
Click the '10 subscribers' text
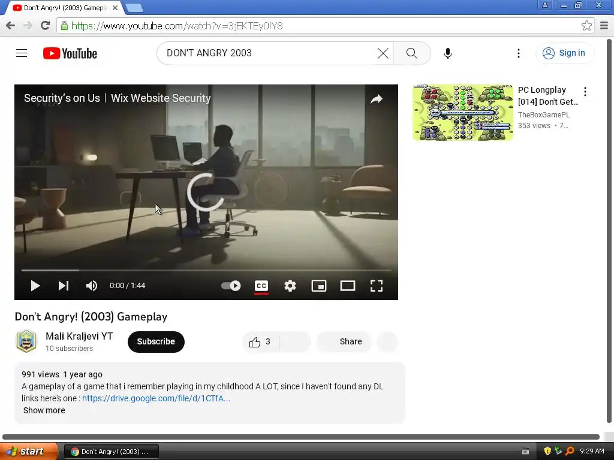69,349
